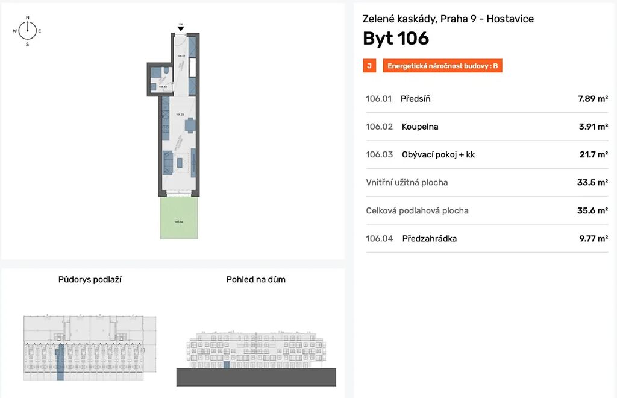Click the compass orientation icon

click(27, 31)
